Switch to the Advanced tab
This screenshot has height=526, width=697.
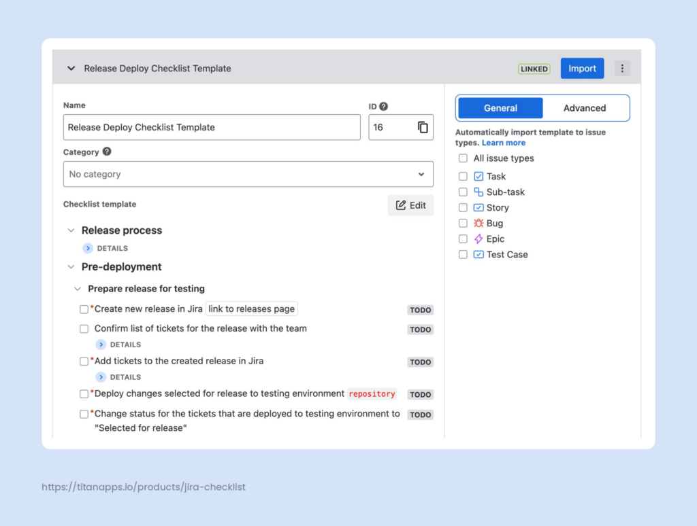tap(584, 108)
